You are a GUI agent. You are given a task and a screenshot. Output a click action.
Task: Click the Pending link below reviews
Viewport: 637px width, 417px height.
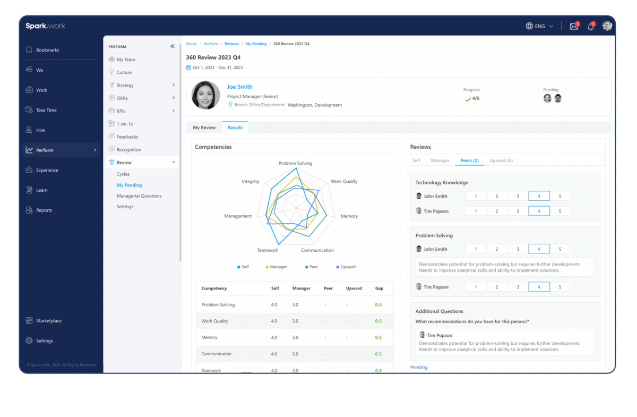point(419,367)
